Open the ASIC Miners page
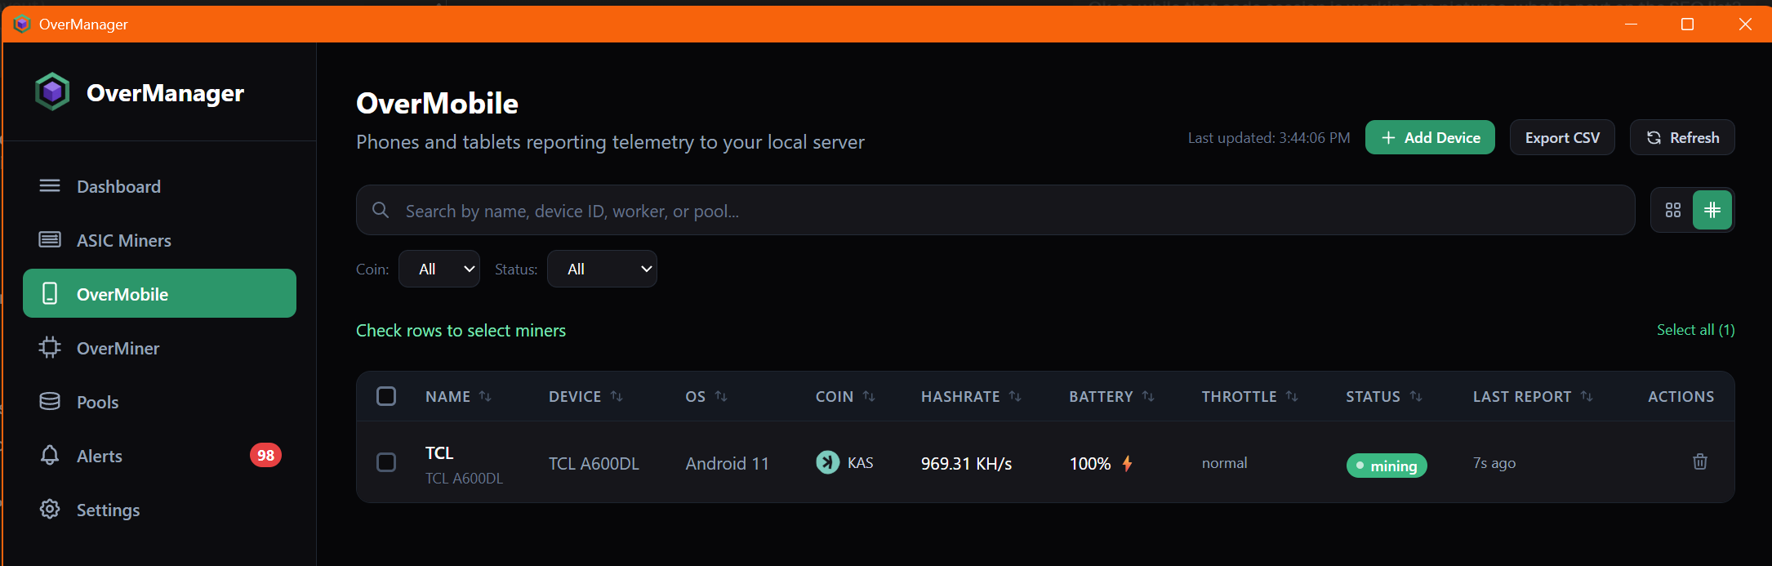 [159, 240]
